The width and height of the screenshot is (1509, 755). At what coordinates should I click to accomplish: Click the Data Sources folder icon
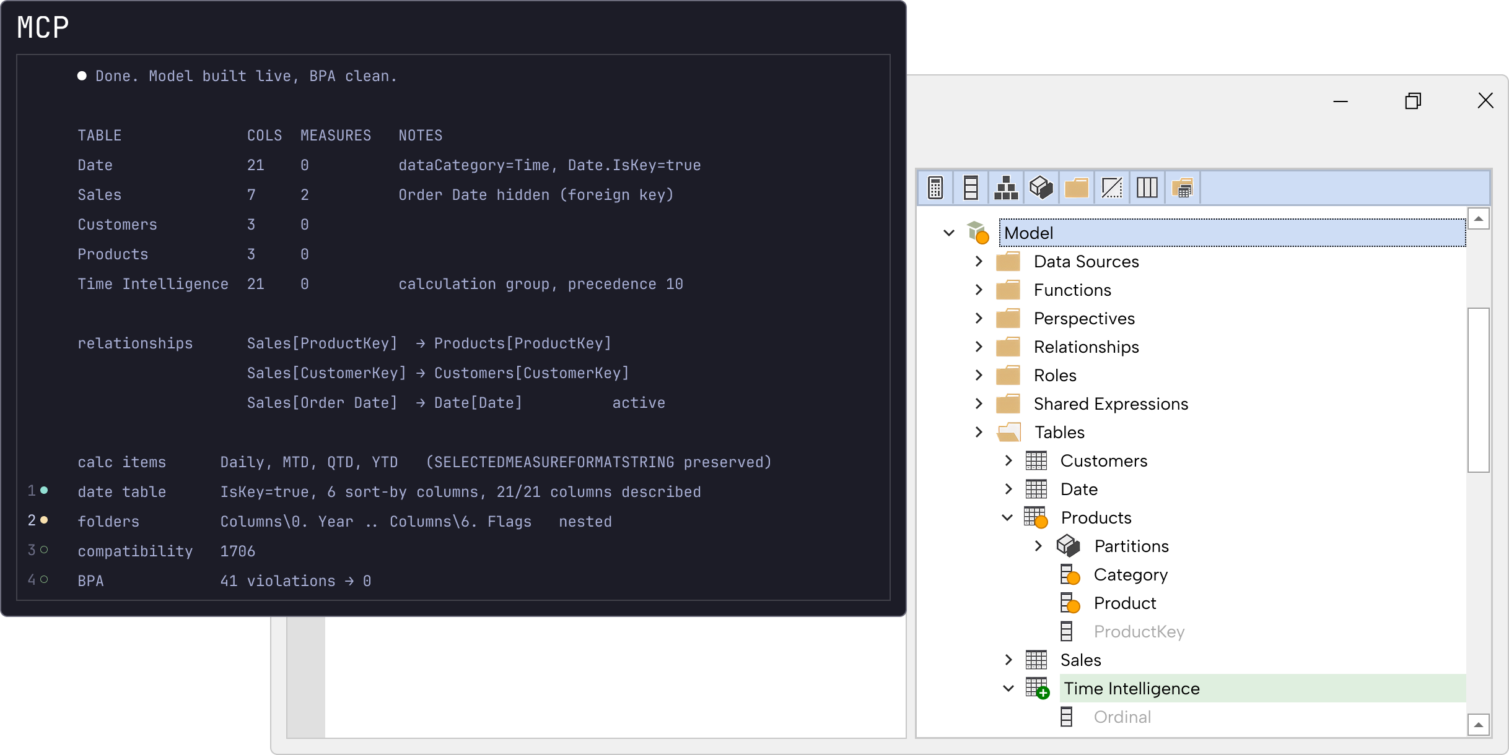tap(1008, 261)
